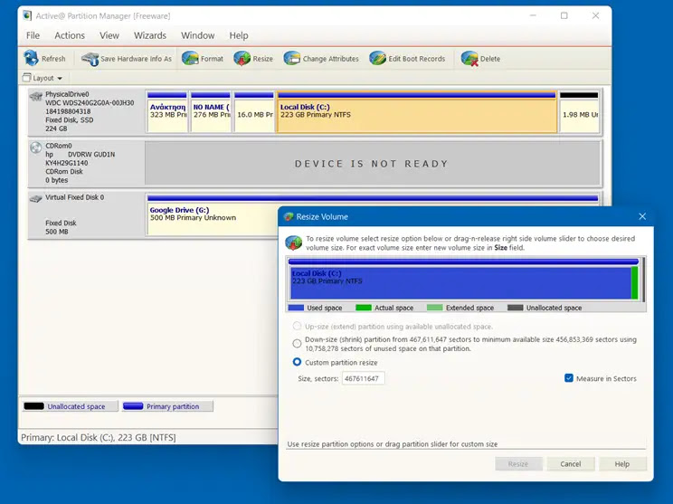Click the hp DVDRW GUD1N label
Screen dimensions: 673x504
(80, 155)
